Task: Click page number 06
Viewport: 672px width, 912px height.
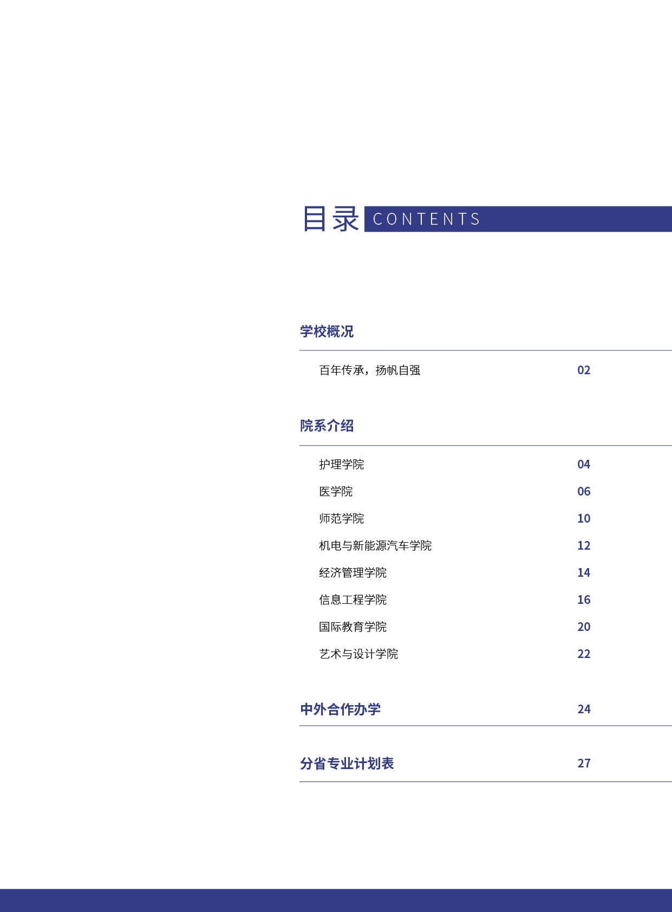Action: coord(583,492)
